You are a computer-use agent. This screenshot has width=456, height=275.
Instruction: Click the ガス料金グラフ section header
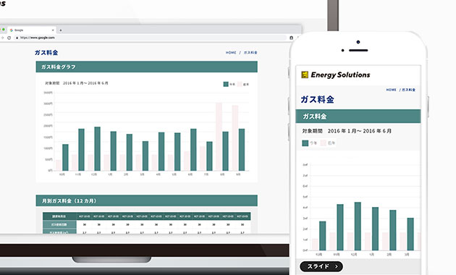(146, 67)
